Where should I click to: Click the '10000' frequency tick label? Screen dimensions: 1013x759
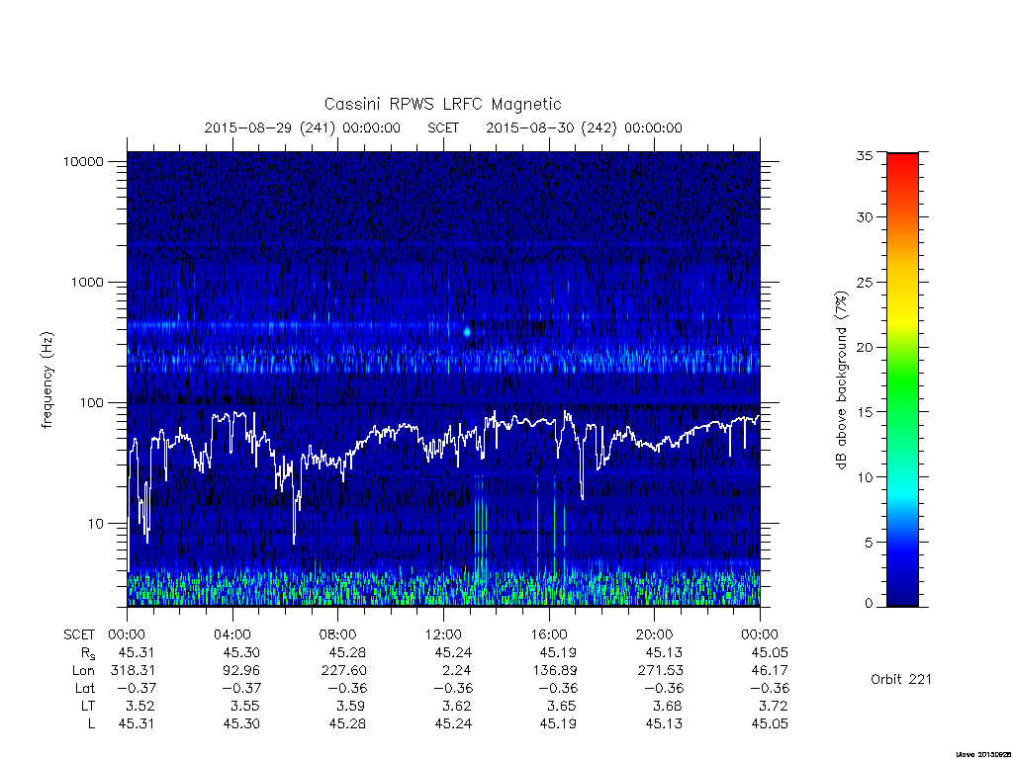[x=83, y=161]
